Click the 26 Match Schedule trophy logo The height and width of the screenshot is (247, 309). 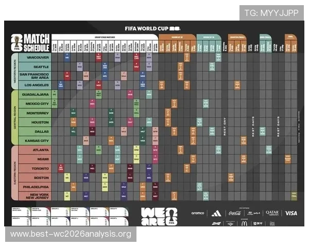[x=30, y=43]
